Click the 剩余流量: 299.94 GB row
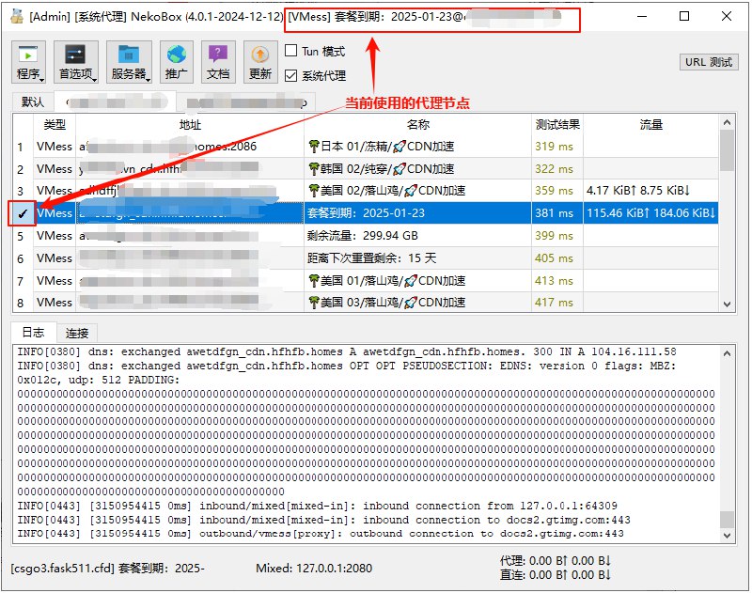The width and height of the screenshot is (752, 593). coord(395,236)
